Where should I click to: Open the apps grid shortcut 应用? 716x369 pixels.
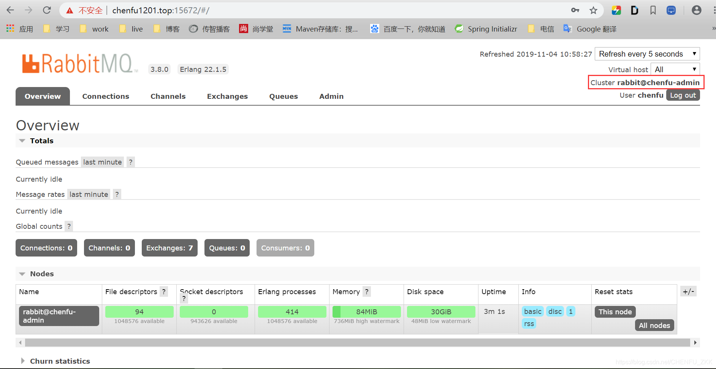20,29
